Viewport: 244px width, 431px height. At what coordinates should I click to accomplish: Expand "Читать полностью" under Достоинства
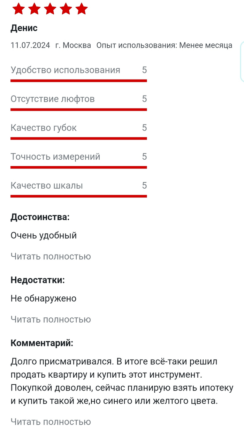[x=51, y=257]
